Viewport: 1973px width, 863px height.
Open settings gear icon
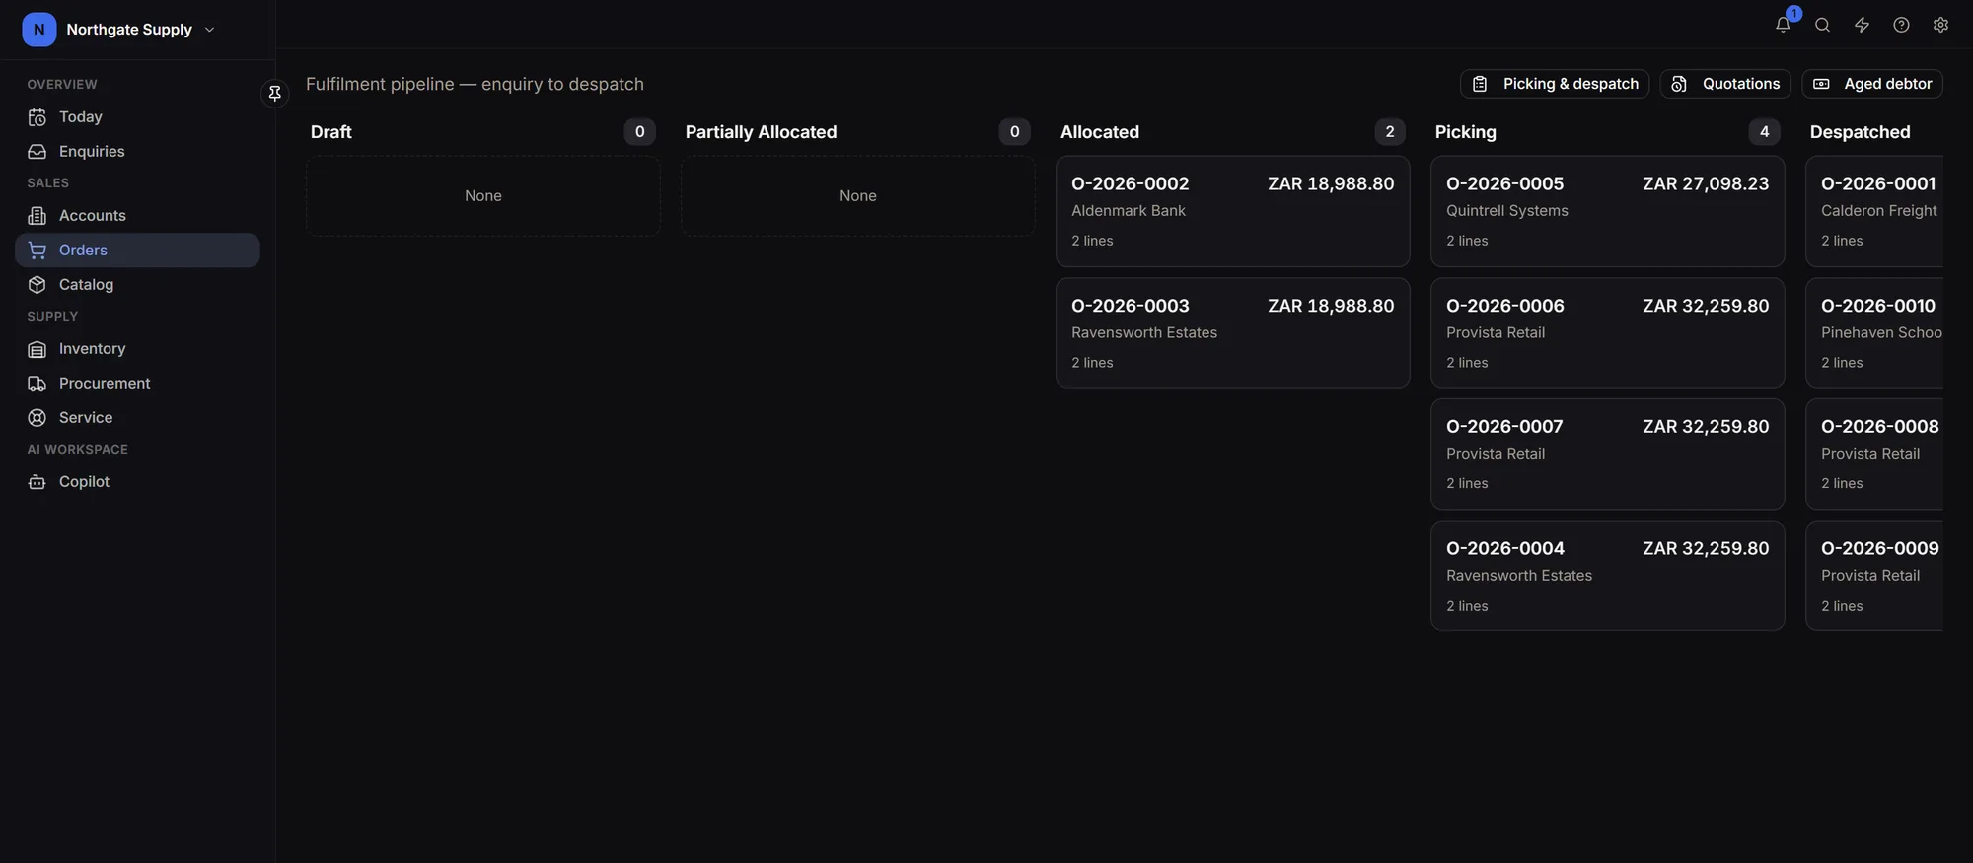(1940, 26)
